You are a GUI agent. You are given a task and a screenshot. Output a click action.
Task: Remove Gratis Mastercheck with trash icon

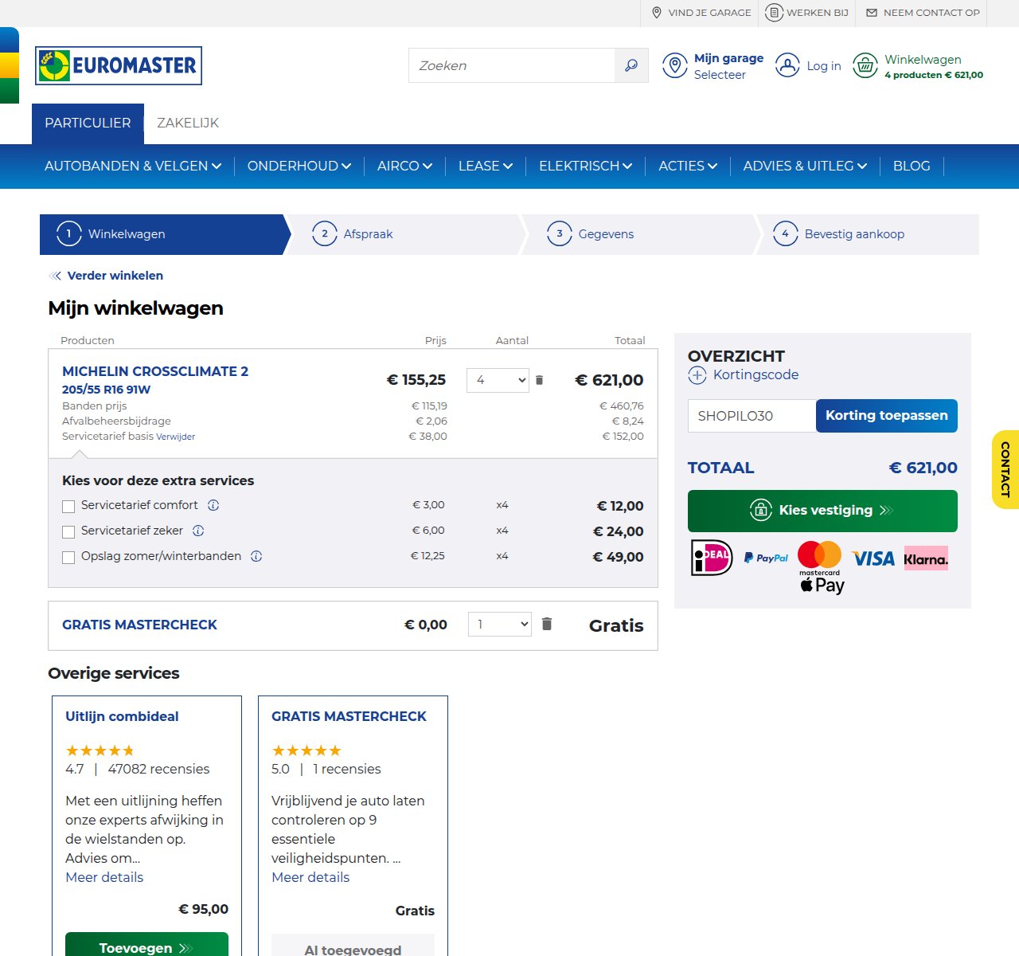pos(547,624)
